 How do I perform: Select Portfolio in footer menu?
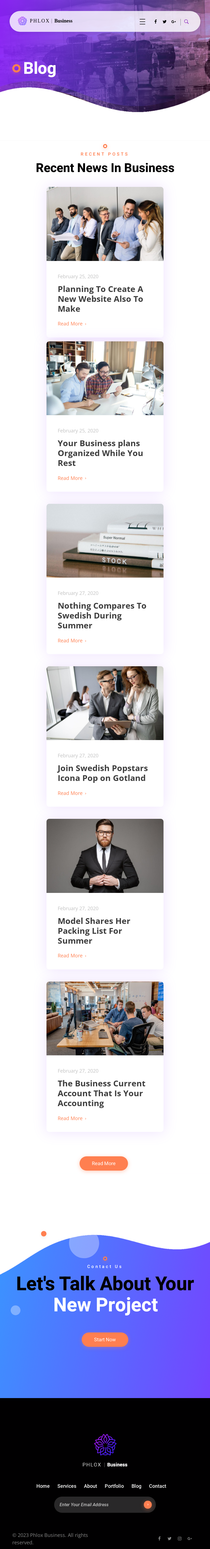pos(114,1486)
